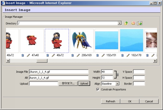Open the Align Baseline dropdown
163x110 pixels.
(x=117, y=84)
